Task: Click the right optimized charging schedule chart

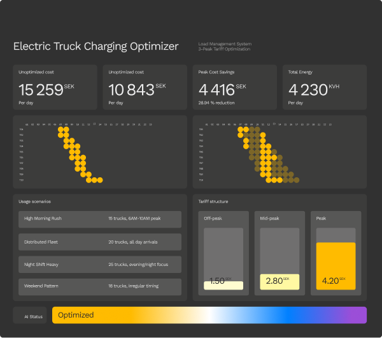Action: [x=279, y=152]
